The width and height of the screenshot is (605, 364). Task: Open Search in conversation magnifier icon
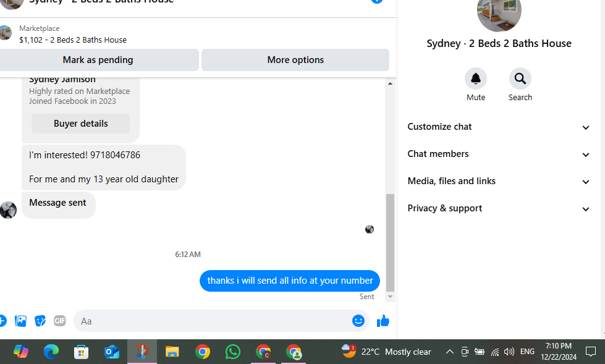(x=520, y=78)
